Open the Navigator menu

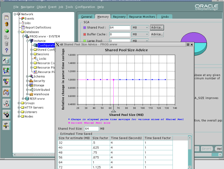27,7
